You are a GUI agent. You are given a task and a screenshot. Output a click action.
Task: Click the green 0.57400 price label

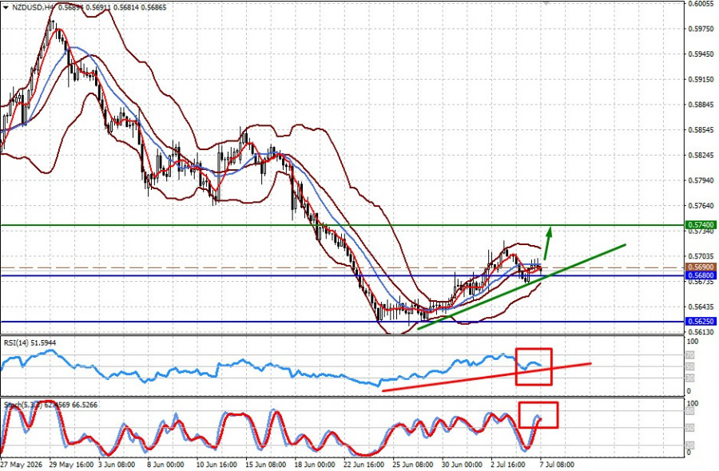pyautogui.click(x=701, y=225)
